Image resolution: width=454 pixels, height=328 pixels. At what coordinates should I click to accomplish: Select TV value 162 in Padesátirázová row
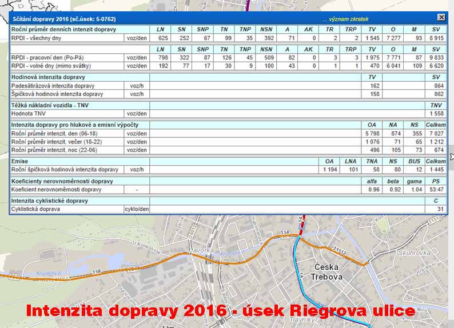click(375, 86)
